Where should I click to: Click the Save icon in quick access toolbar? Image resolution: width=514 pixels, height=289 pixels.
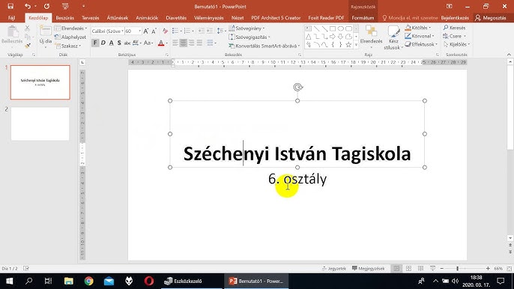(x=10, y=6)
